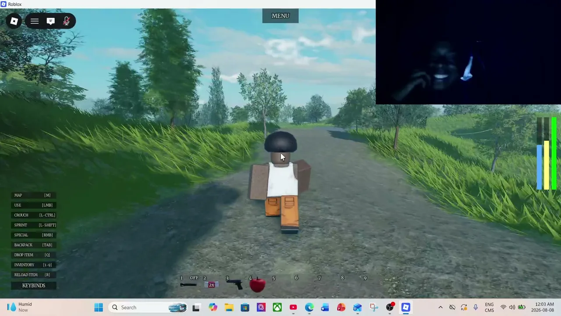Open the sync refresh tray icon
The height and width of the screenshot is (316, 561).
[x=464, y=307]
